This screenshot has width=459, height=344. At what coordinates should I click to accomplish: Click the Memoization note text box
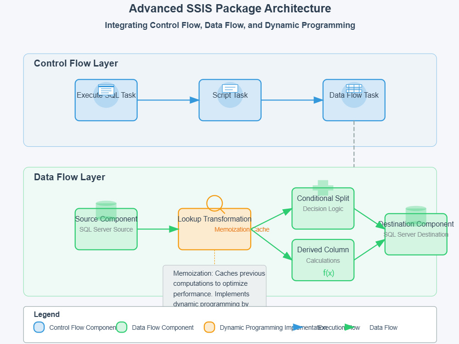214,286
